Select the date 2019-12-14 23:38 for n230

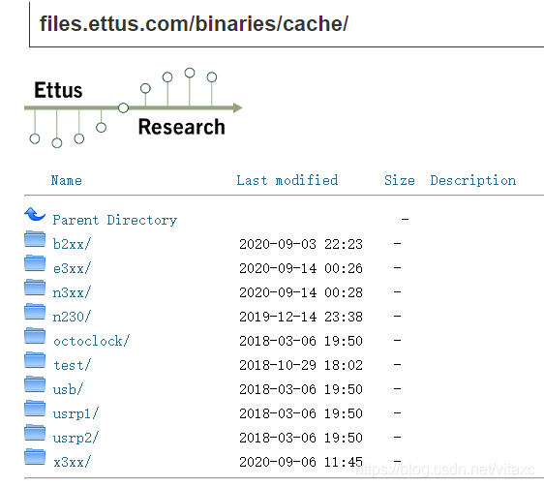(301, 317)
